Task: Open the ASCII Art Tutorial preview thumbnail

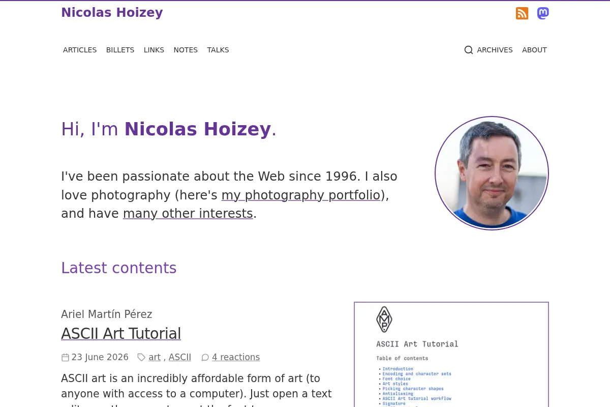Action: tap(451, 355)
